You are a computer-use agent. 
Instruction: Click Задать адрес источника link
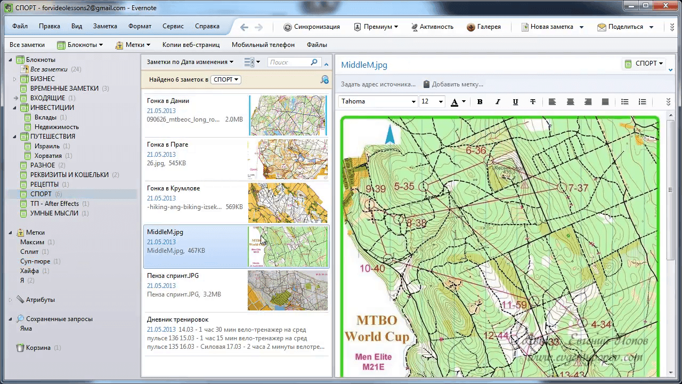(x=378, y=84)
